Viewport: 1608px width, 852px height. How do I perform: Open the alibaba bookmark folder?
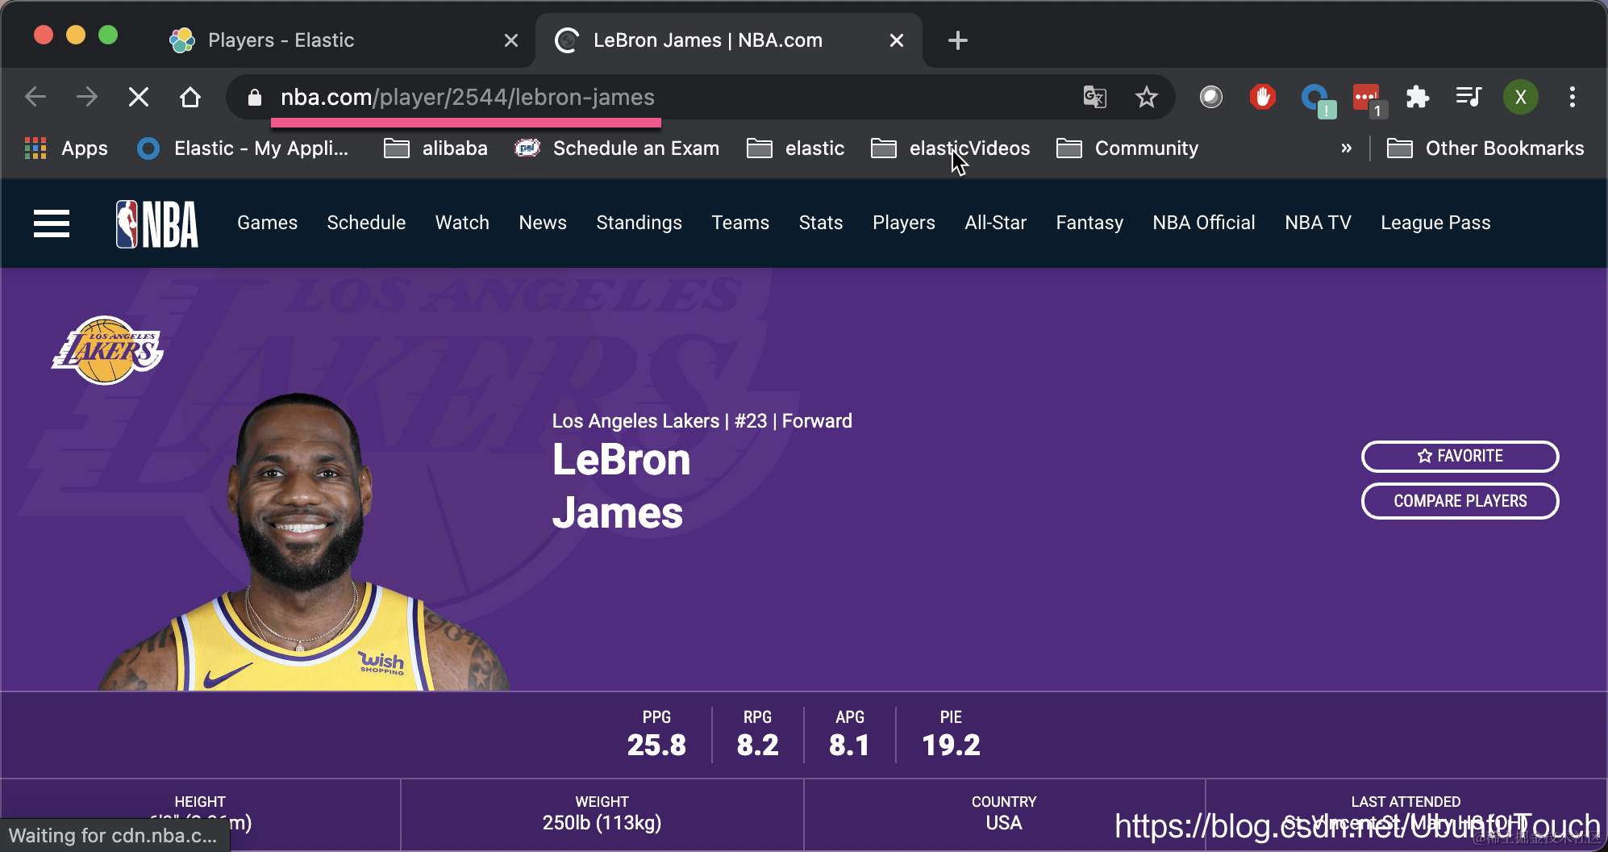tap(435, 148)
